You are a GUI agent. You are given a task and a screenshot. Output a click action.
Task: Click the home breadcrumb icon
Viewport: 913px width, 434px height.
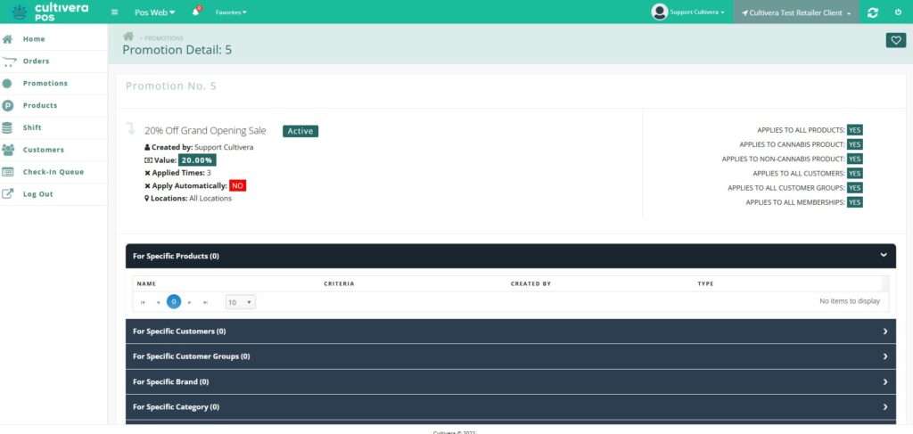click(x=128, y=37)
